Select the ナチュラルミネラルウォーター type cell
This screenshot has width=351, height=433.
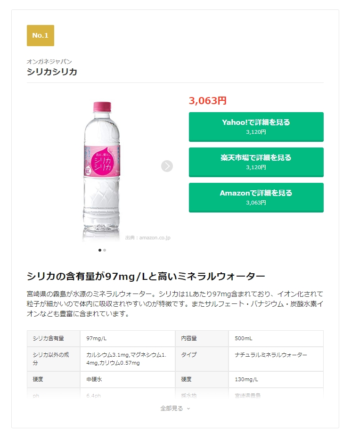pyautogui.click(x=276, y=359)
